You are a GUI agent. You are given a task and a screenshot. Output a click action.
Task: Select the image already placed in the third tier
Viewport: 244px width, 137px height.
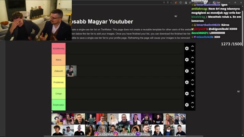click(71, 71)
